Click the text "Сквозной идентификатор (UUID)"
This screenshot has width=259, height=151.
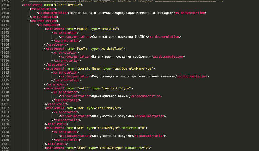click(x=119, y=37)
